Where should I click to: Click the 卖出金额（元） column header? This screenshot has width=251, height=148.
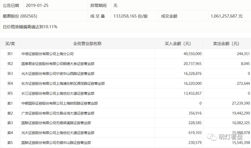pos(226,44)
